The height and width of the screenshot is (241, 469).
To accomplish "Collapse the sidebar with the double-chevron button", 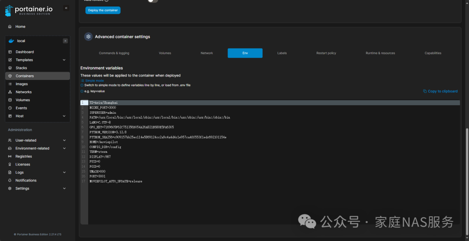I will (66, 8).
